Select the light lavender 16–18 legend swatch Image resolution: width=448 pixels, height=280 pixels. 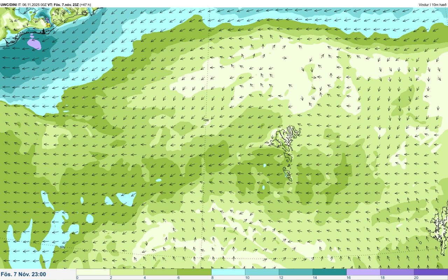[363, 272]
